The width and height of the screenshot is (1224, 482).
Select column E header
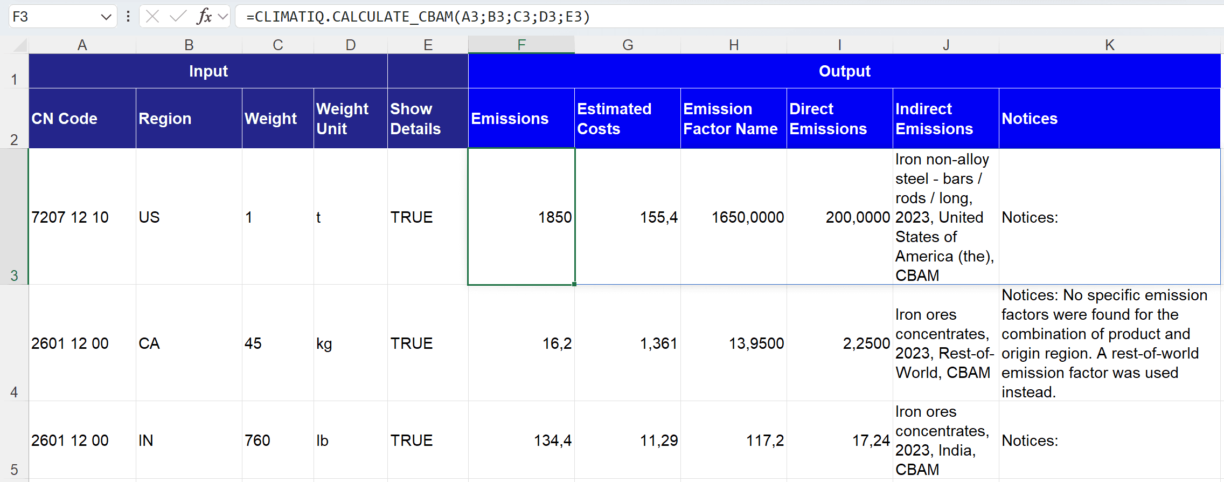click(428, 45)
